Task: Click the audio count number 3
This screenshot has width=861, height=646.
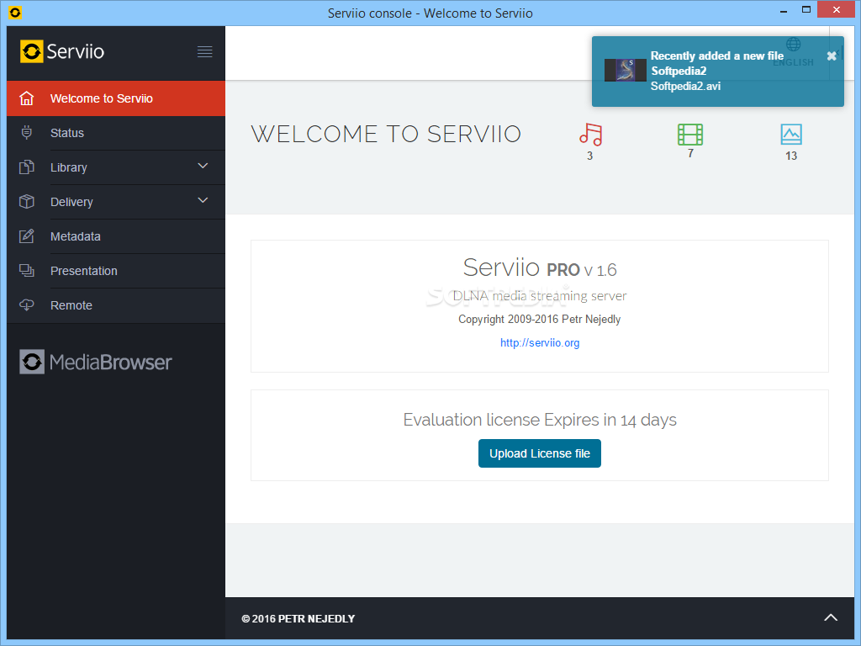Action: (x=589, y=156)
